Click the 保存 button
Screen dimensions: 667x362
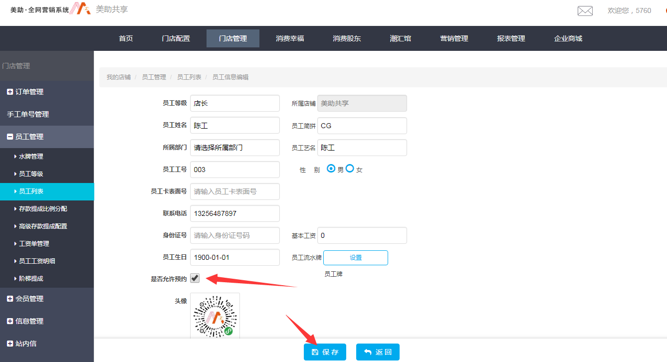[325, 352]
